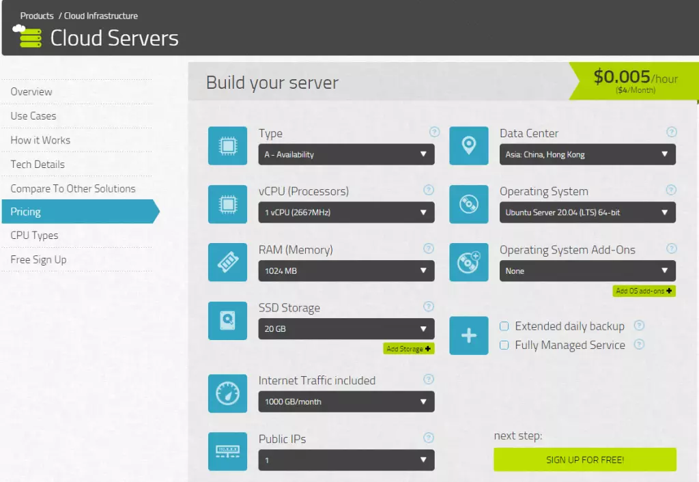The width and height of the screenshot is (699, 482).
Task: Open help for Public IPs
Action: 429,438
